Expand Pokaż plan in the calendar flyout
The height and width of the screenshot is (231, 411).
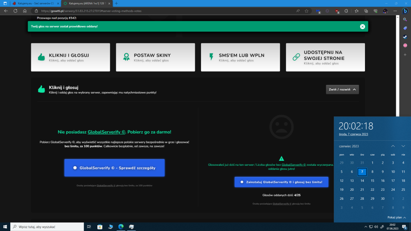[397, 217]
